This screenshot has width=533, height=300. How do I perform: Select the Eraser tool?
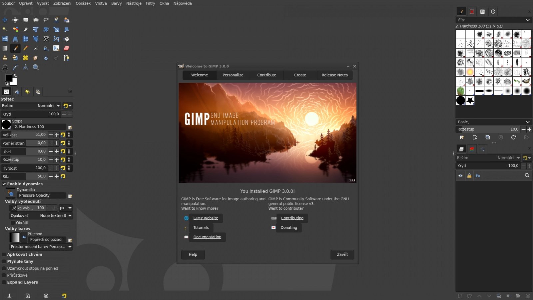click(x=67, y=48)
